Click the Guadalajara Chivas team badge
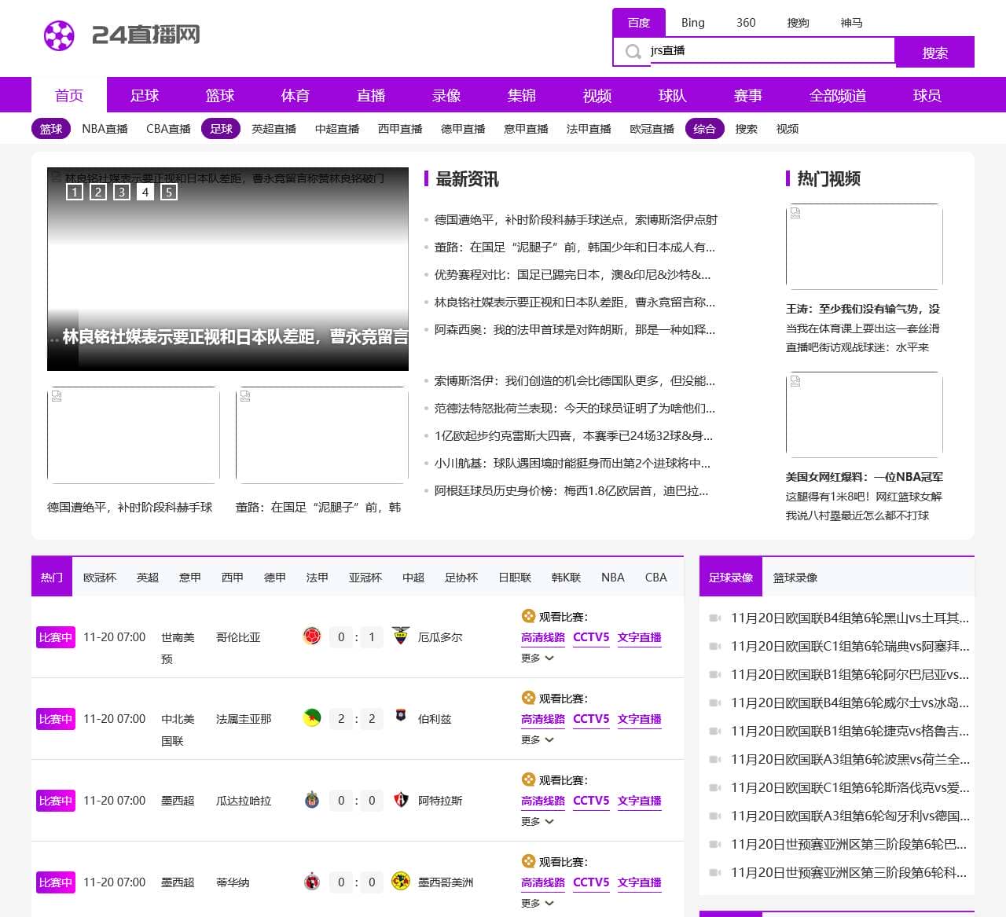Image resolution: width=1006 pixels, height=917 pixels. point(312,800)
